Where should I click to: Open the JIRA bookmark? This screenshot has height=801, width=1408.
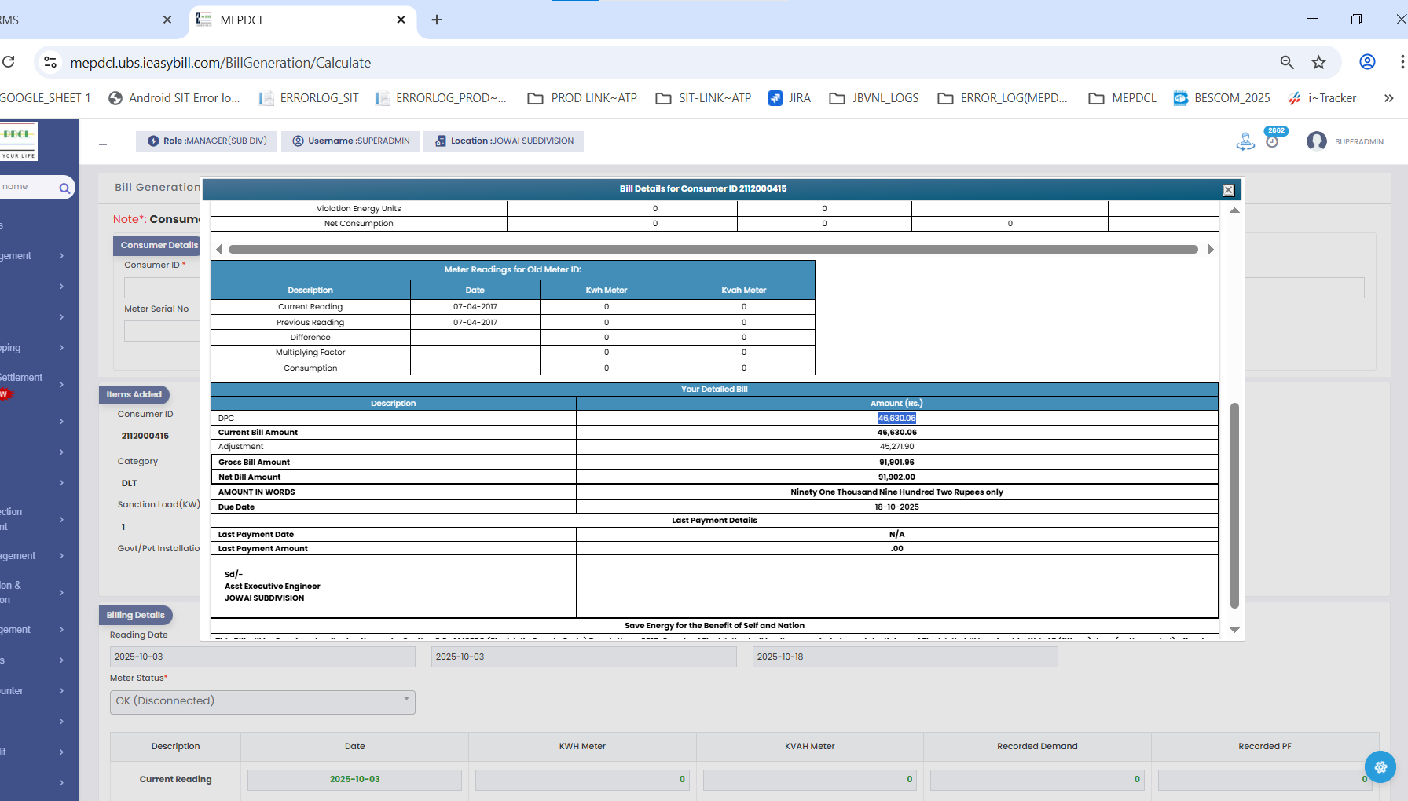point(790,98)
